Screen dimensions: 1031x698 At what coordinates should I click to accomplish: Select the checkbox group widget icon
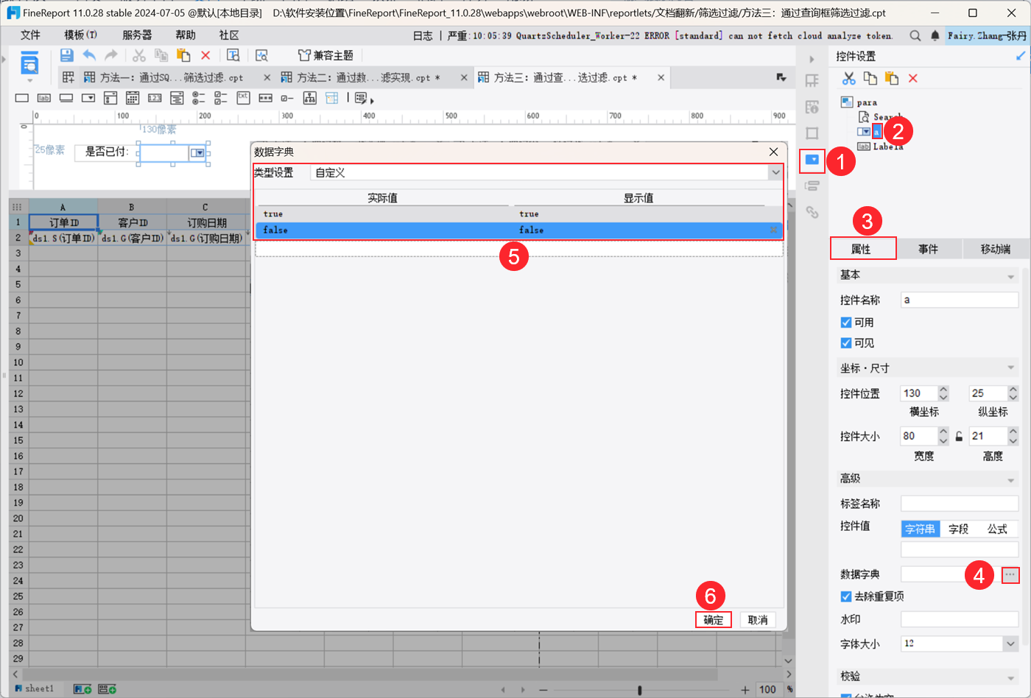tap(221, 98)
